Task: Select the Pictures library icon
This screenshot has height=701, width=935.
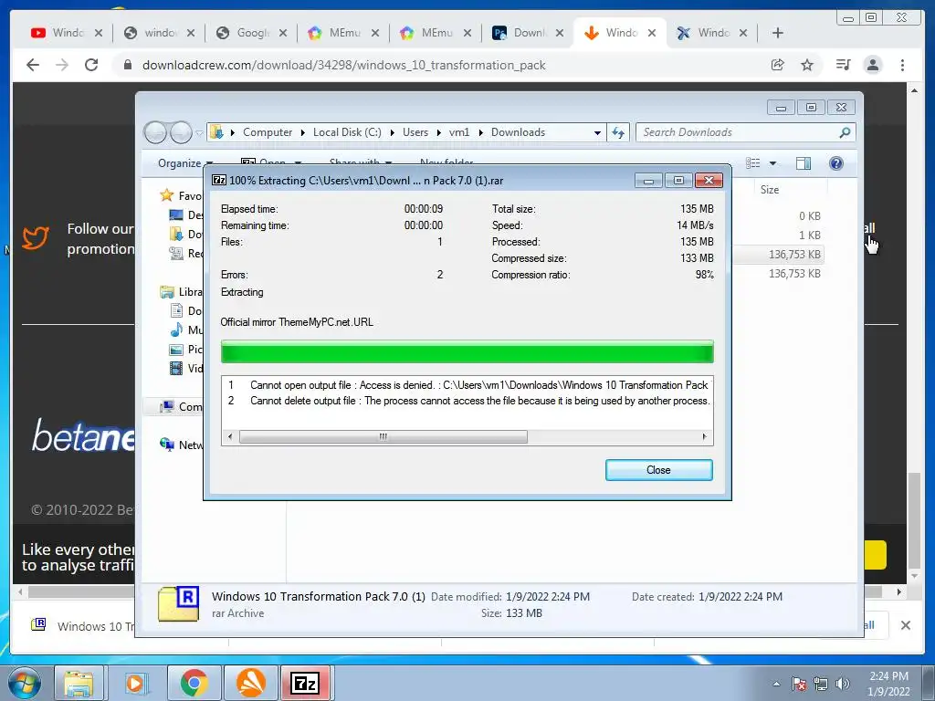Action: (176, 350)
